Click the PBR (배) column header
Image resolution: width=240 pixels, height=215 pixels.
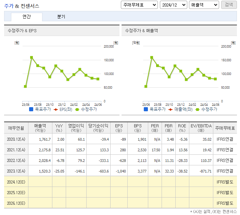[x=168, y=128]
